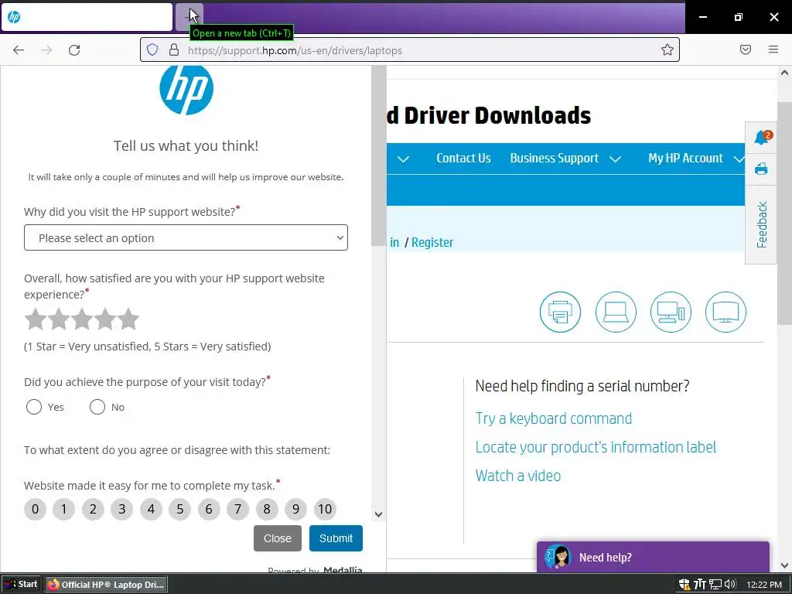Open the Windows Start menu
Screen dimensions: 792x594
click(21, 585)
